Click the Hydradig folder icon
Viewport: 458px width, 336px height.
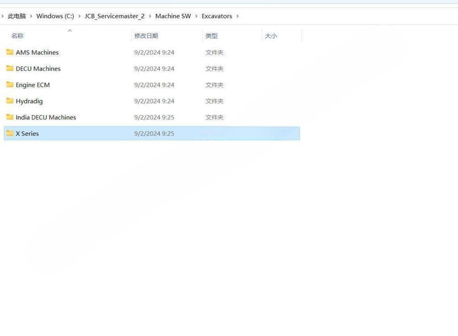click(x=10, y=101)
